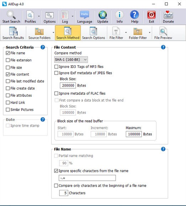Tick the Similar Pictures checkbox
Viewport: 186px width, 206px height.
click(8, 110)
